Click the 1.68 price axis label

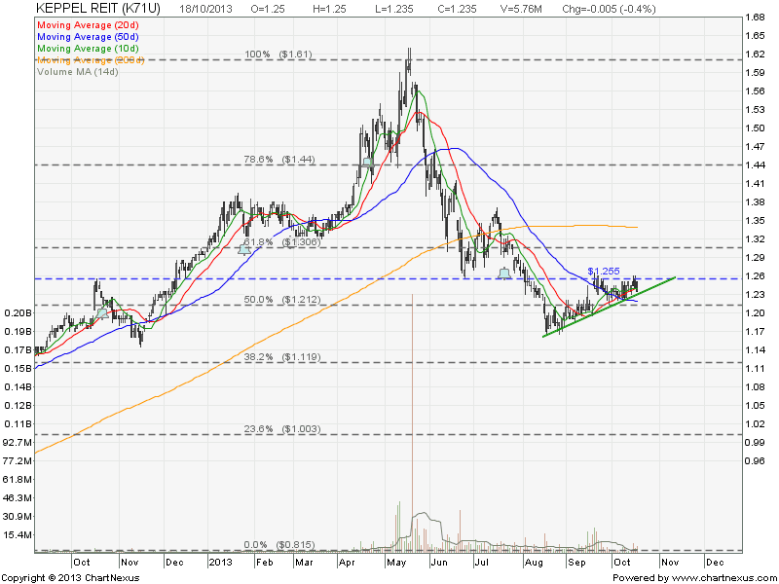coord(756,18)
